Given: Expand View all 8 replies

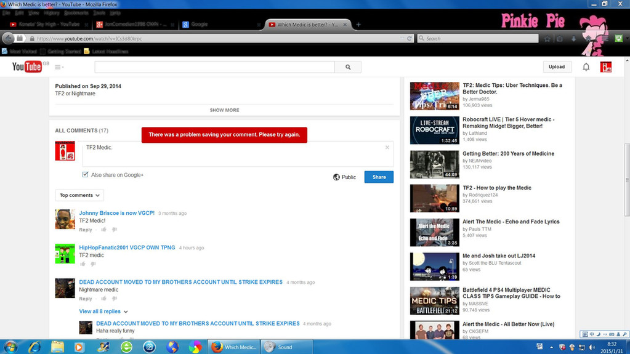Looking at the screenshot, I should pos(103,312).
